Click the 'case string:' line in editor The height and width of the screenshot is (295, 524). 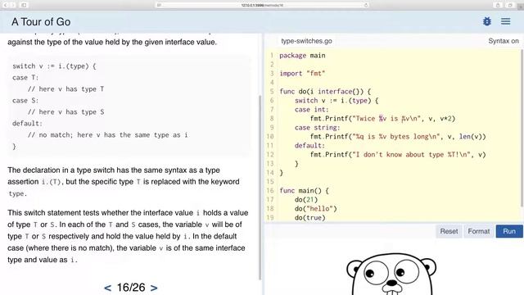(x=317, y=128)
